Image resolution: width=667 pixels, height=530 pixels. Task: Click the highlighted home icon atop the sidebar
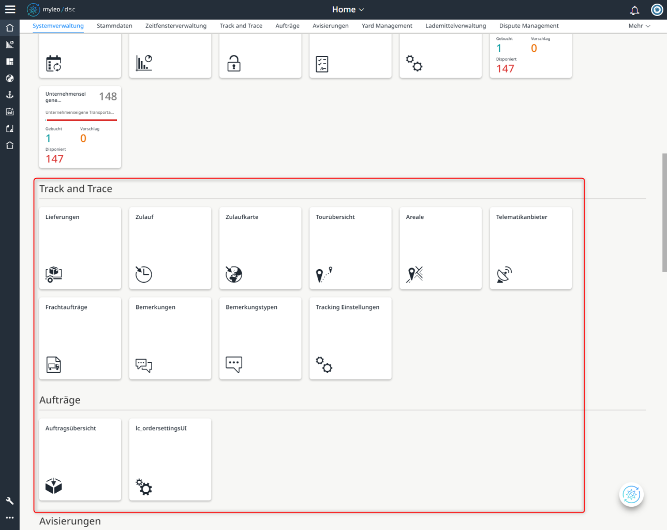click(10, 28)
